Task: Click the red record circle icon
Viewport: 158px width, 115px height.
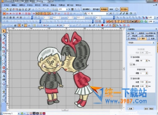Action: tap(102, 25)
